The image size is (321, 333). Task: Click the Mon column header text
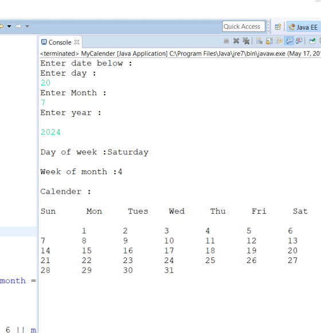pyautogui.click(x=94, y=211)
